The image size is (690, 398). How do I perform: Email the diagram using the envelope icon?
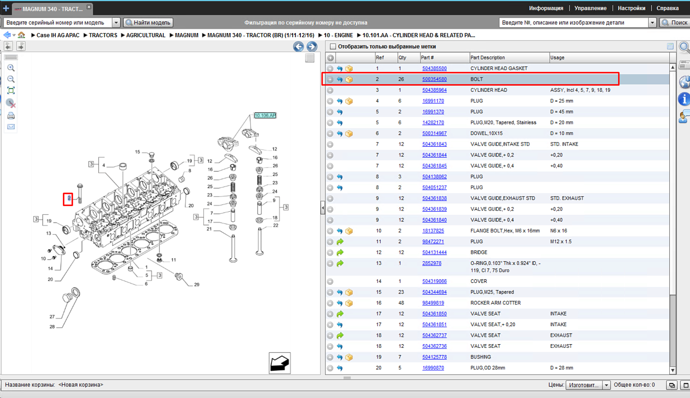[11, 127]
